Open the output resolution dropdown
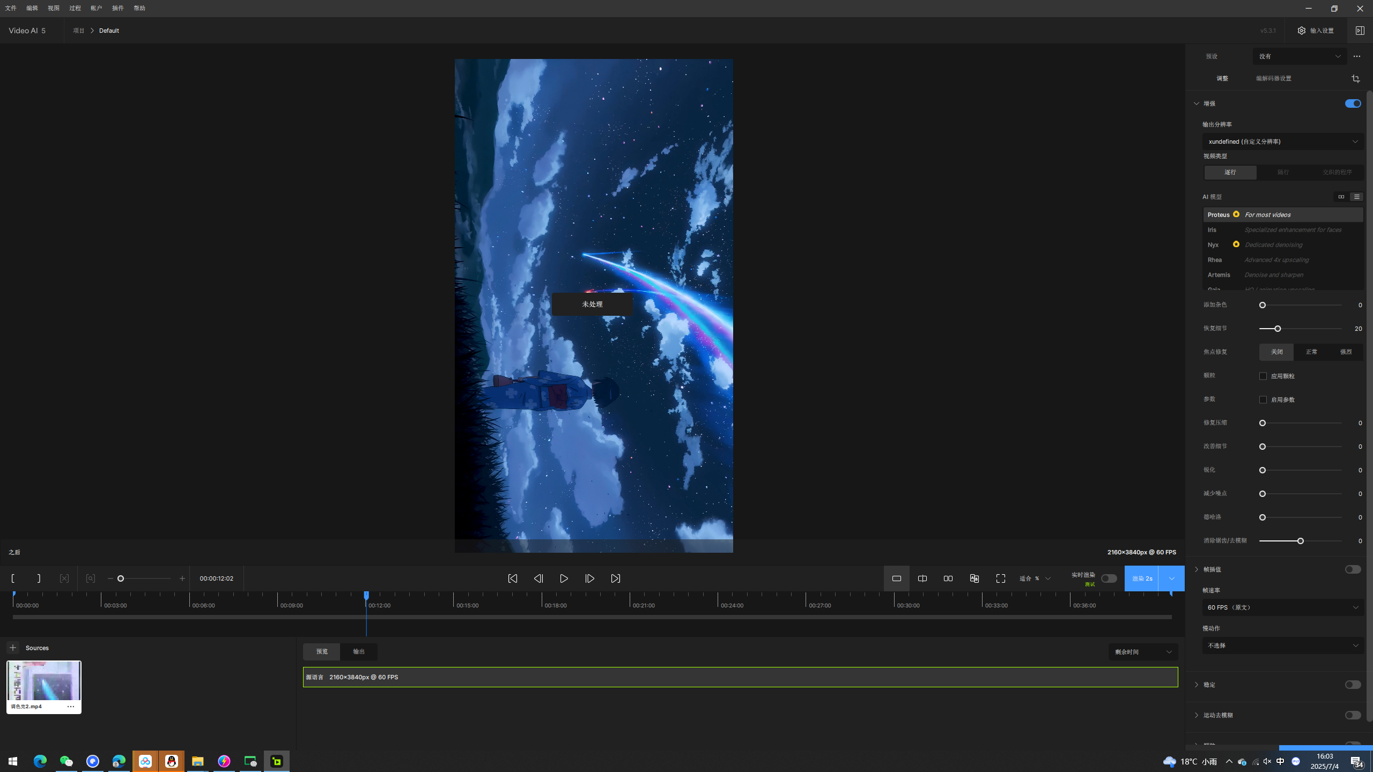1373x772 pixels. (1282, 142)
